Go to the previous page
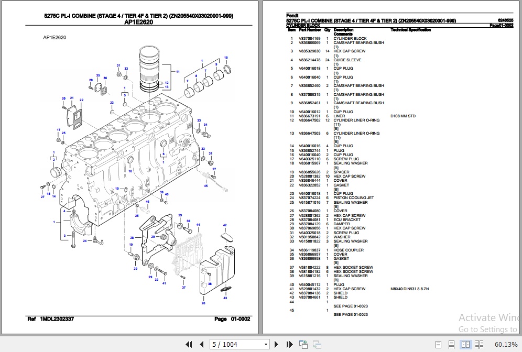 coord(201,344)
